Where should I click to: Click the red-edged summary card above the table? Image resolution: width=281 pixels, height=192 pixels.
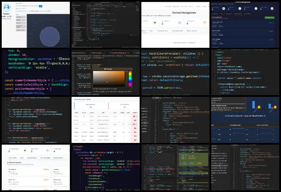(x=124, y=106)
